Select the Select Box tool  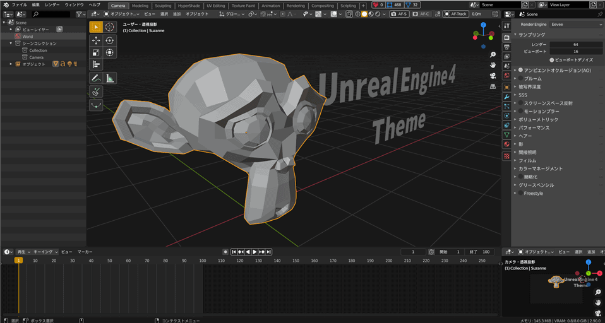click(96, 27)
